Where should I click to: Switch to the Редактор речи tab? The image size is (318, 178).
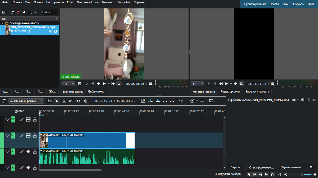(x=230, y=92)
